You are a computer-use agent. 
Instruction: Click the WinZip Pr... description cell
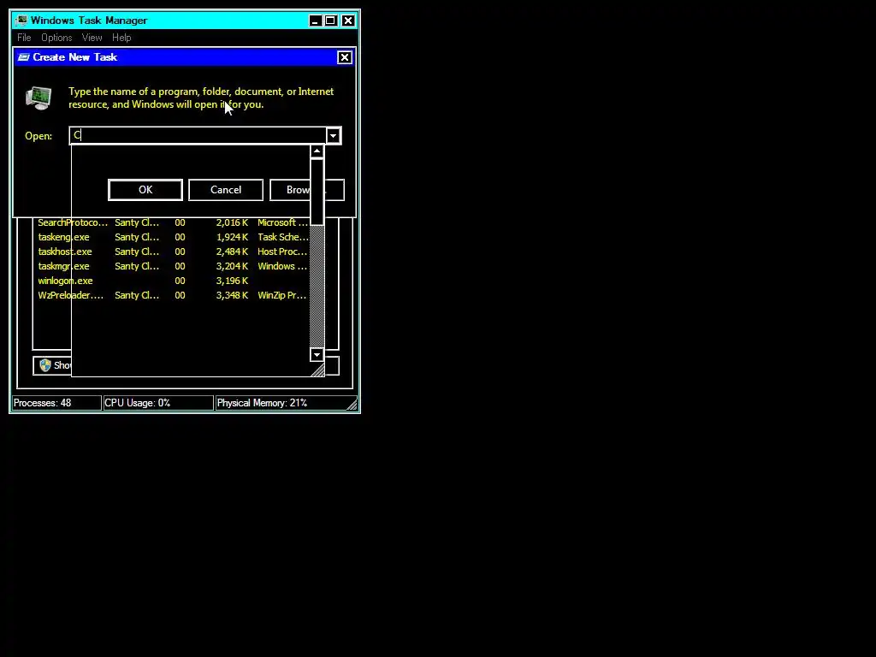click(x=281, y=295)
